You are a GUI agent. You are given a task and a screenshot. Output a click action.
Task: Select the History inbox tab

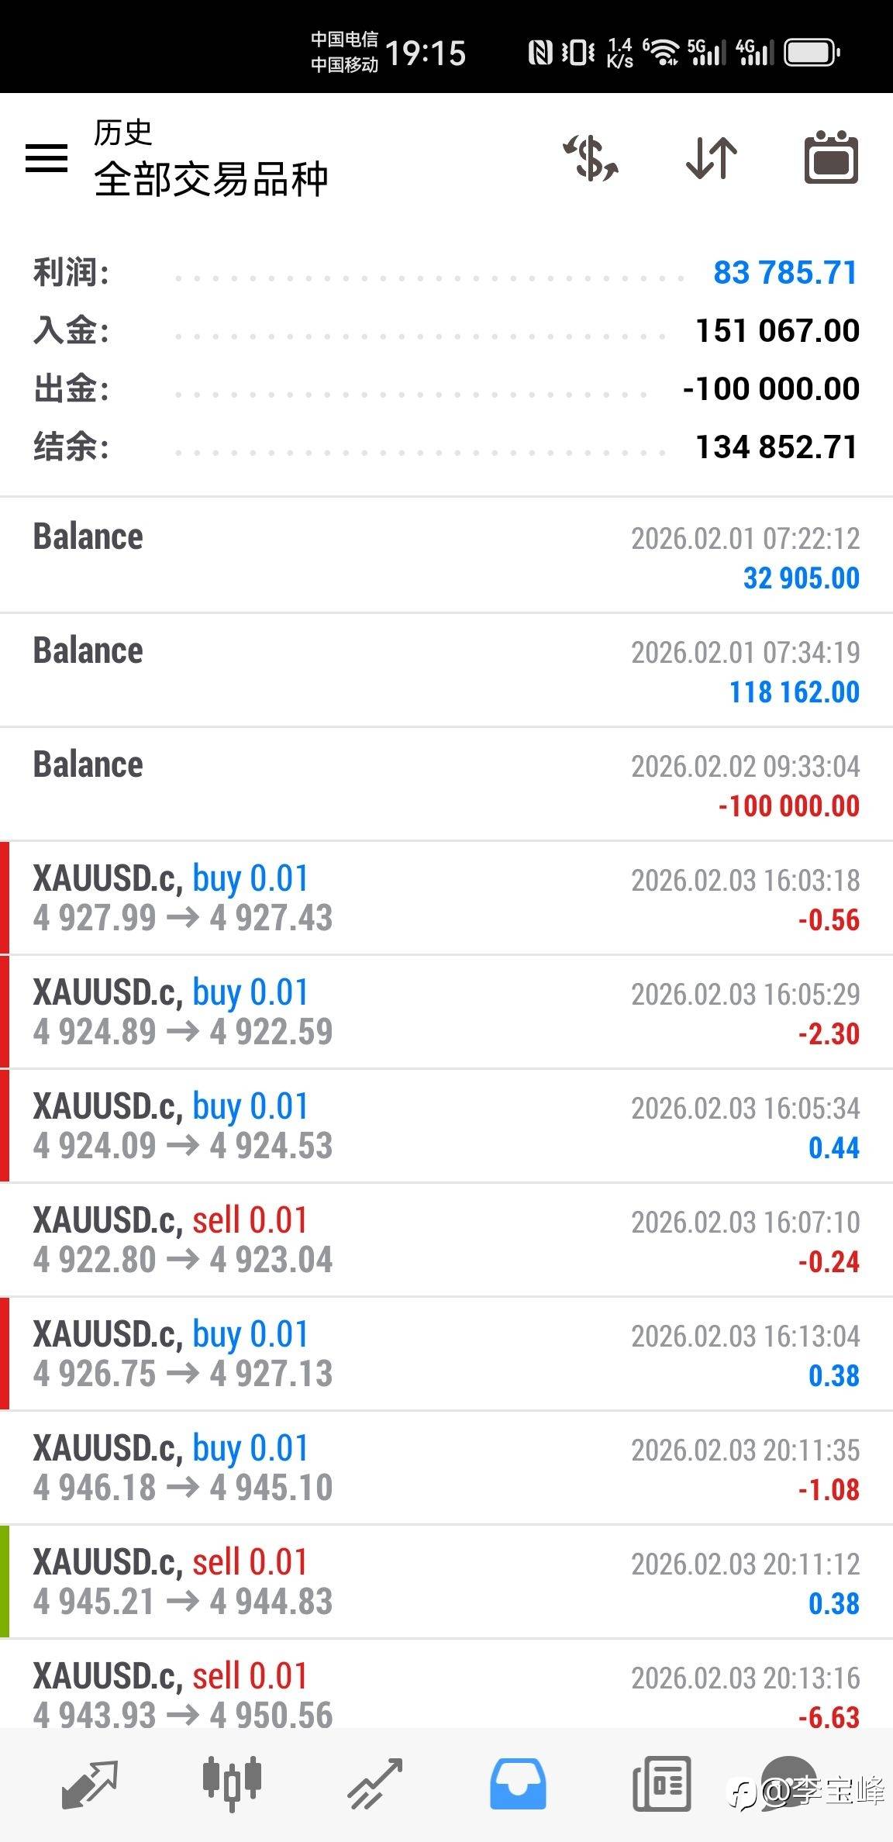(x=518, y=1784)
